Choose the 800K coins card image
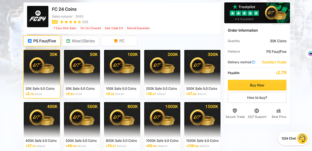The height and width of the screenshot is (151, 312). click(122, 119)
